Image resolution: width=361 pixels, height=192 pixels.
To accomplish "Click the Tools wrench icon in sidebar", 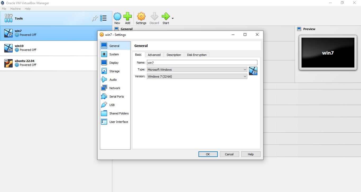I will point(9,18).
